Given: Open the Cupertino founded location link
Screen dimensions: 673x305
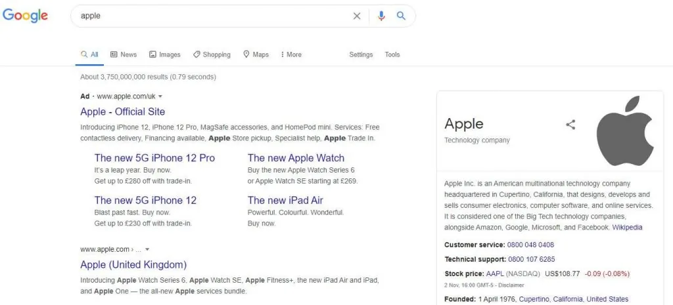Looking at the screenshot, I should [x=534, y=299].
